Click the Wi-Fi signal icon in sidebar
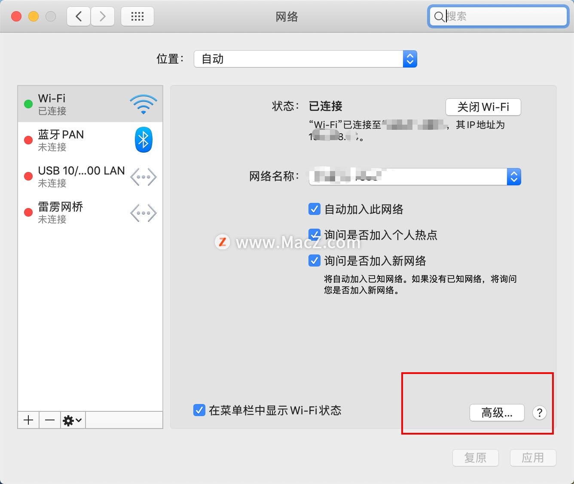574x484 pixels. [143, 104]
